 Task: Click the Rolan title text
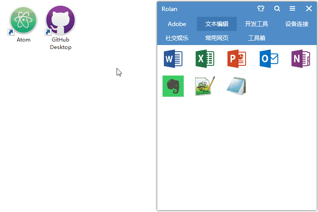pyautogui.click(x=169, y=9)
